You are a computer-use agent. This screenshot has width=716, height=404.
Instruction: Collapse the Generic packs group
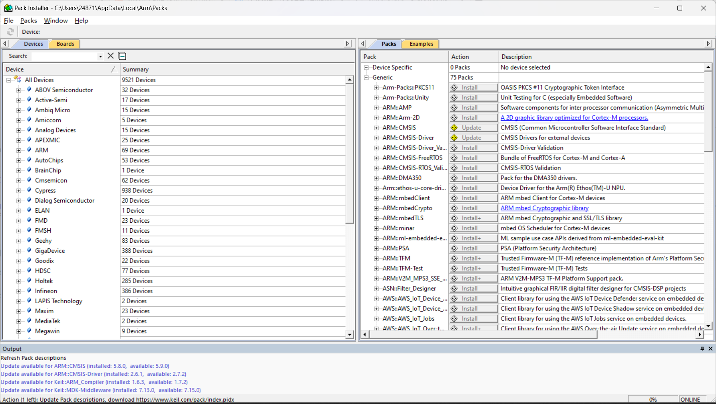[366, 78]
